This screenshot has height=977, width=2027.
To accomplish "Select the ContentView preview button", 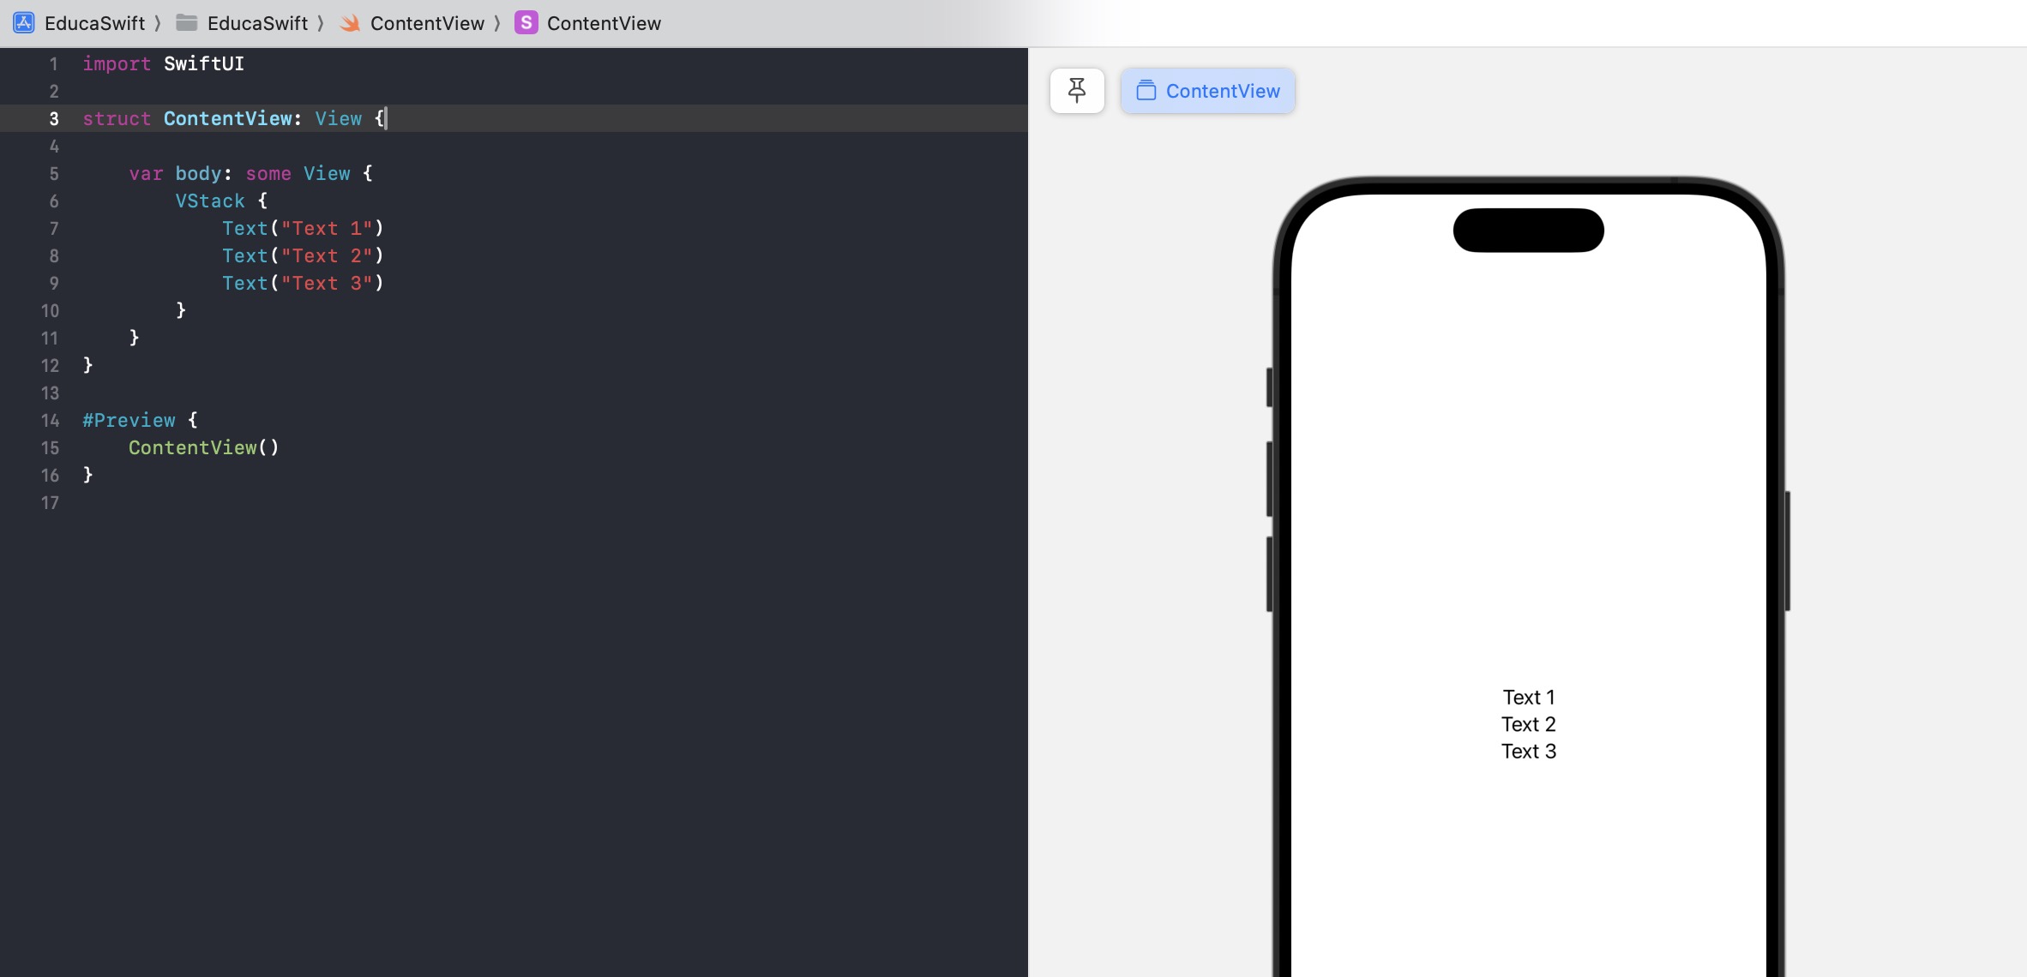I will (1207, 91).
